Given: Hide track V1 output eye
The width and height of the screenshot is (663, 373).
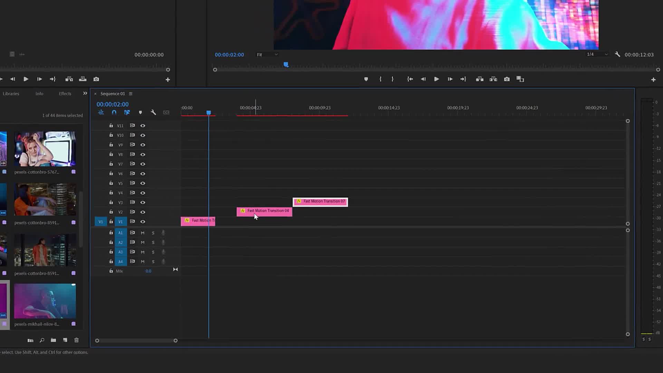Looking at the screenshot, I should coord(143,222).
